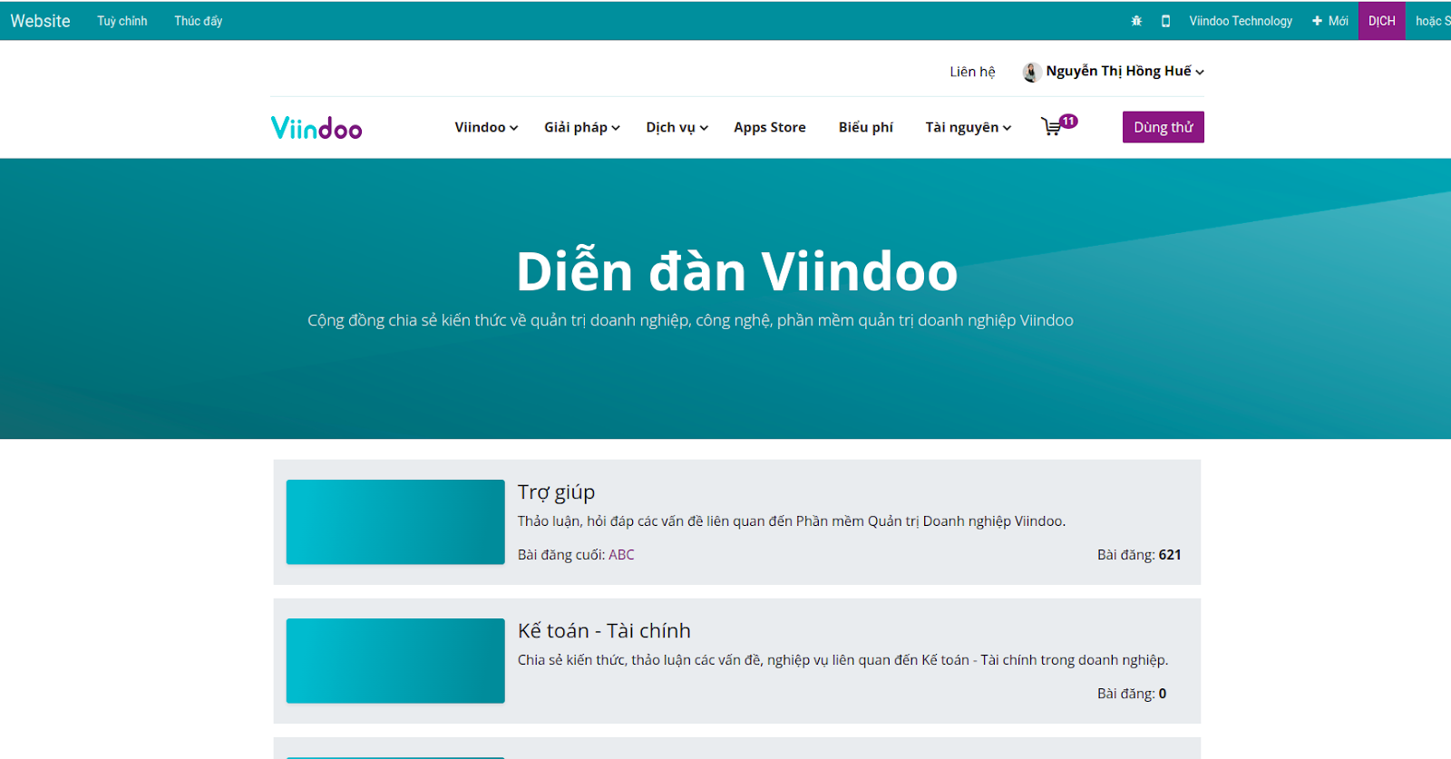Screen dimensions: 1451x759
Task: Click the bug debug icon in top bar
Action: pyautogui.click(x=1136, y=21)
